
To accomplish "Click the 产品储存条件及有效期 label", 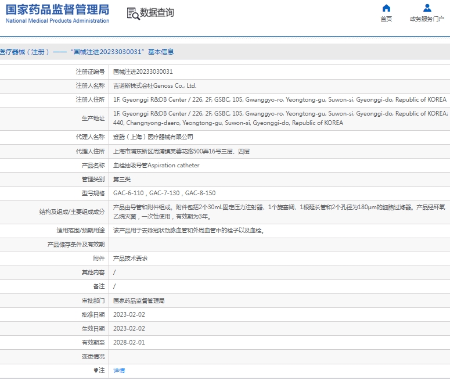I will (76, 245).
